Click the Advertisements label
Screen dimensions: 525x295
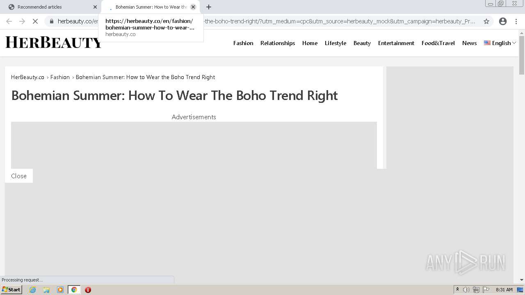194,117
